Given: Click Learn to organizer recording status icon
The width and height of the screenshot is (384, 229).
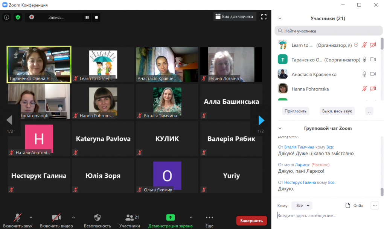Looking at the screenshot, I should coord(356,45).
